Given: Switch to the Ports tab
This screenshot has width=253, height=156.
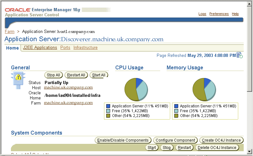Looking at the screenshot, I should 65,48.
